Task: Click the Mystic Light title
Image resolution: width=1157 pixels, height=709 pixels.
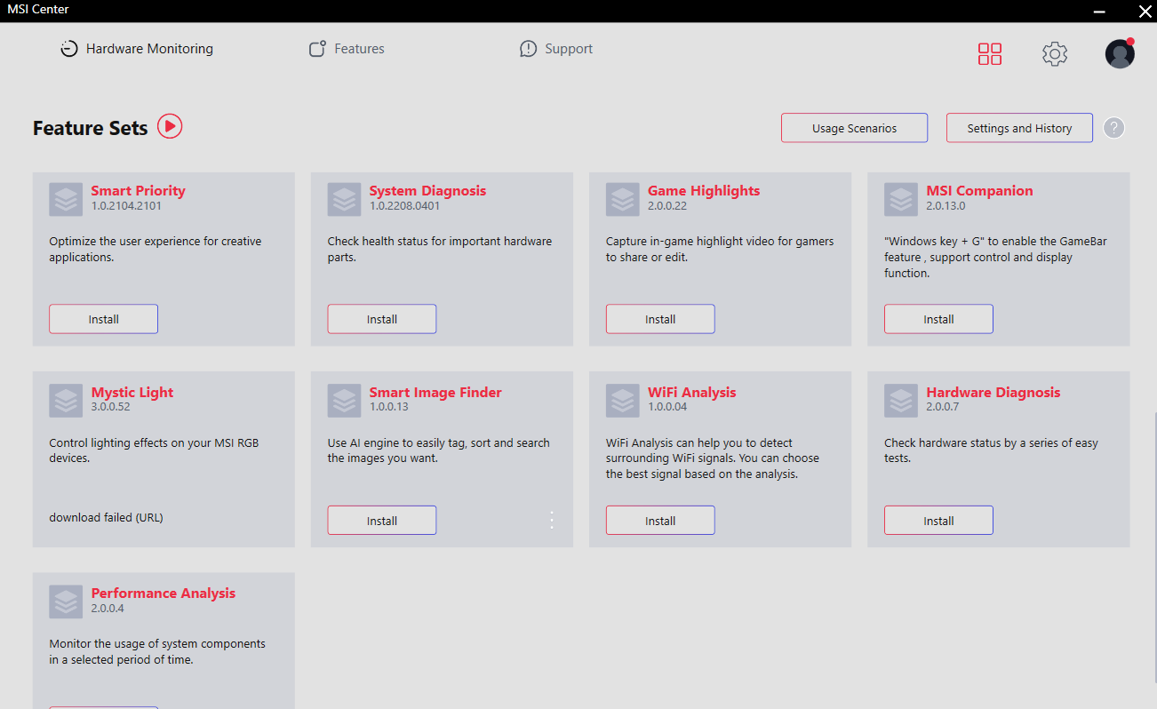Action: 132,393
